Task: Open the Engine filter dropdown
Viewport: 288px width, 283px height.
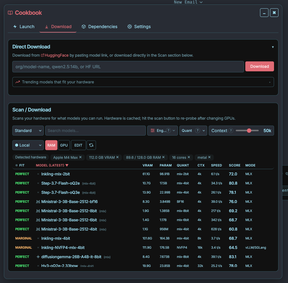Action: pos(162,131)
